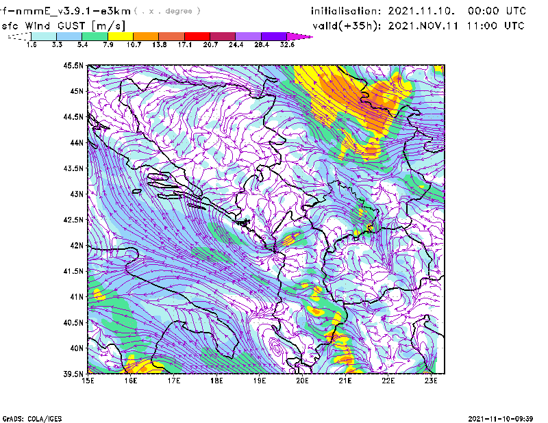Screen dimensions: 548x423
Task: Click the 21E longitude label
Action: coord(345,381)
